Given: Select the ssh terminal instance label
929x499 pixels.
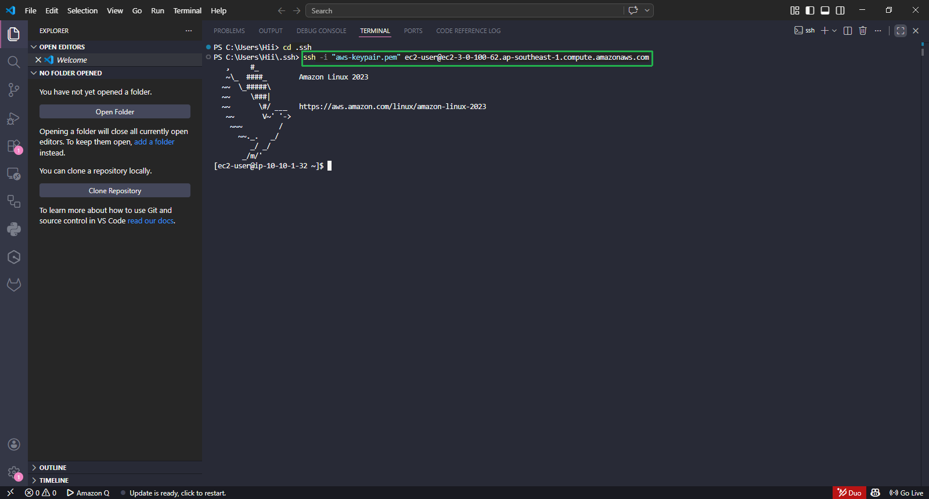Looking at the screenshot, I should [805, 31].
